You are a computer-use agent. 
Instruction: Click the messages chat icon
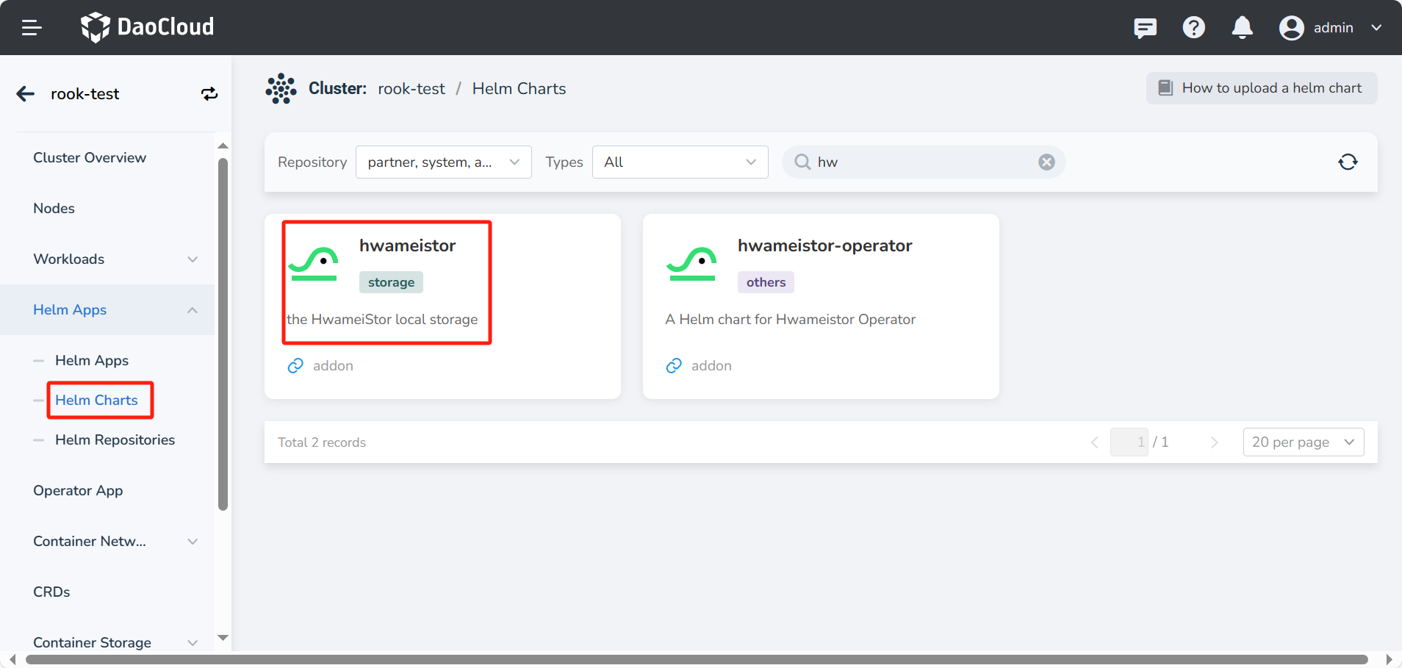pyautogui.click(x=1145, y=28)
